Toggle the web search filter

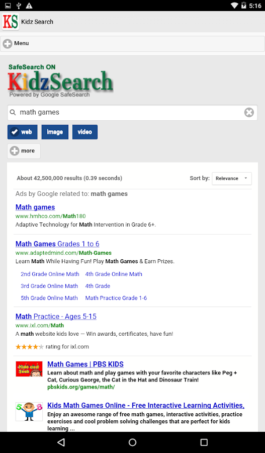pyautogui.click(x=23, y=132)
